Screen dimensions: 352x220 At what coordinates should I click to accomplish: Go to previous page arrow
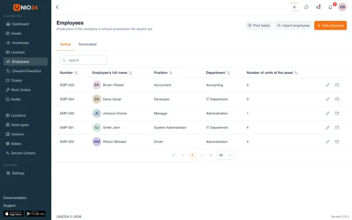coord(183,155)
